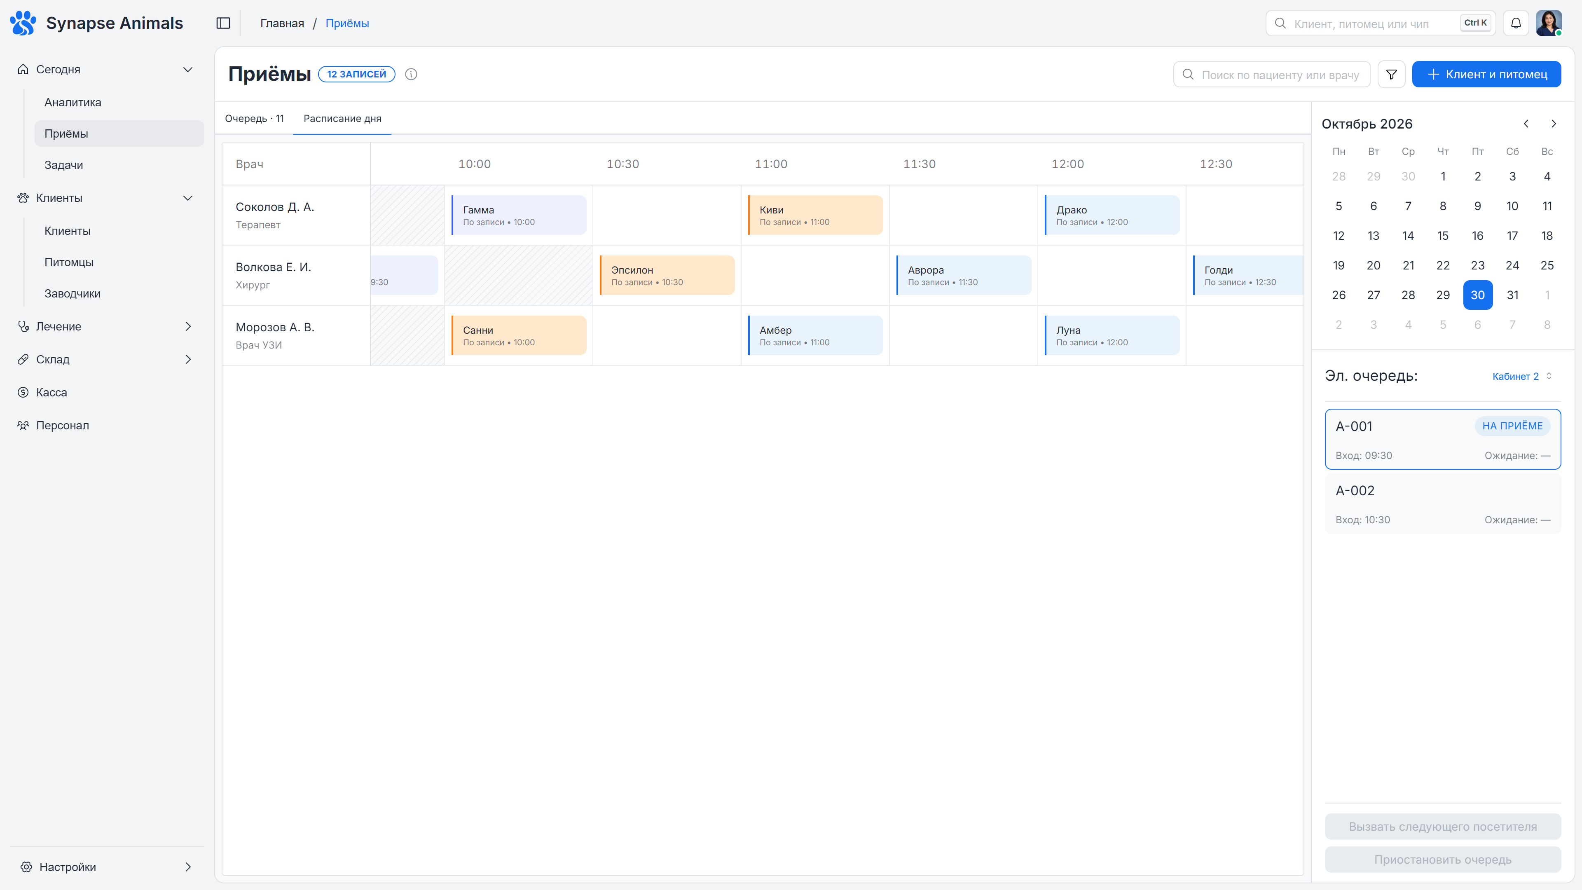The width and height of the screenshot is (1582, 890).
Task: Collapse the Сегодня section chevron
Action: coord(188,69)
